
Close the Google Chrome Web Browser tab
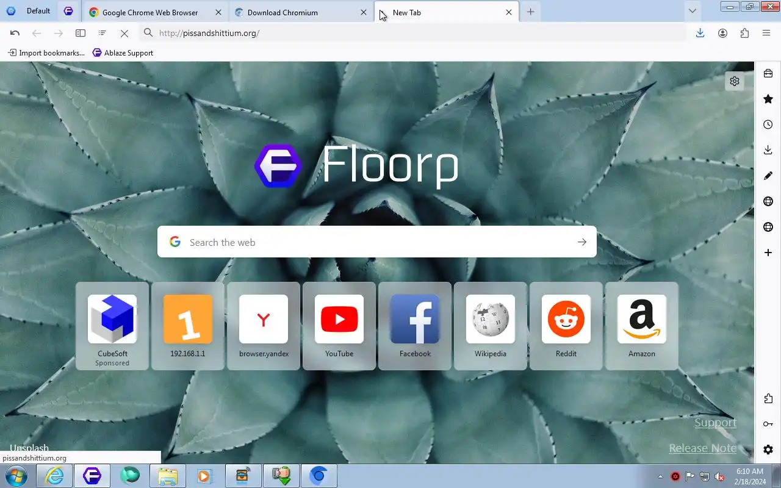coord(218,12)
